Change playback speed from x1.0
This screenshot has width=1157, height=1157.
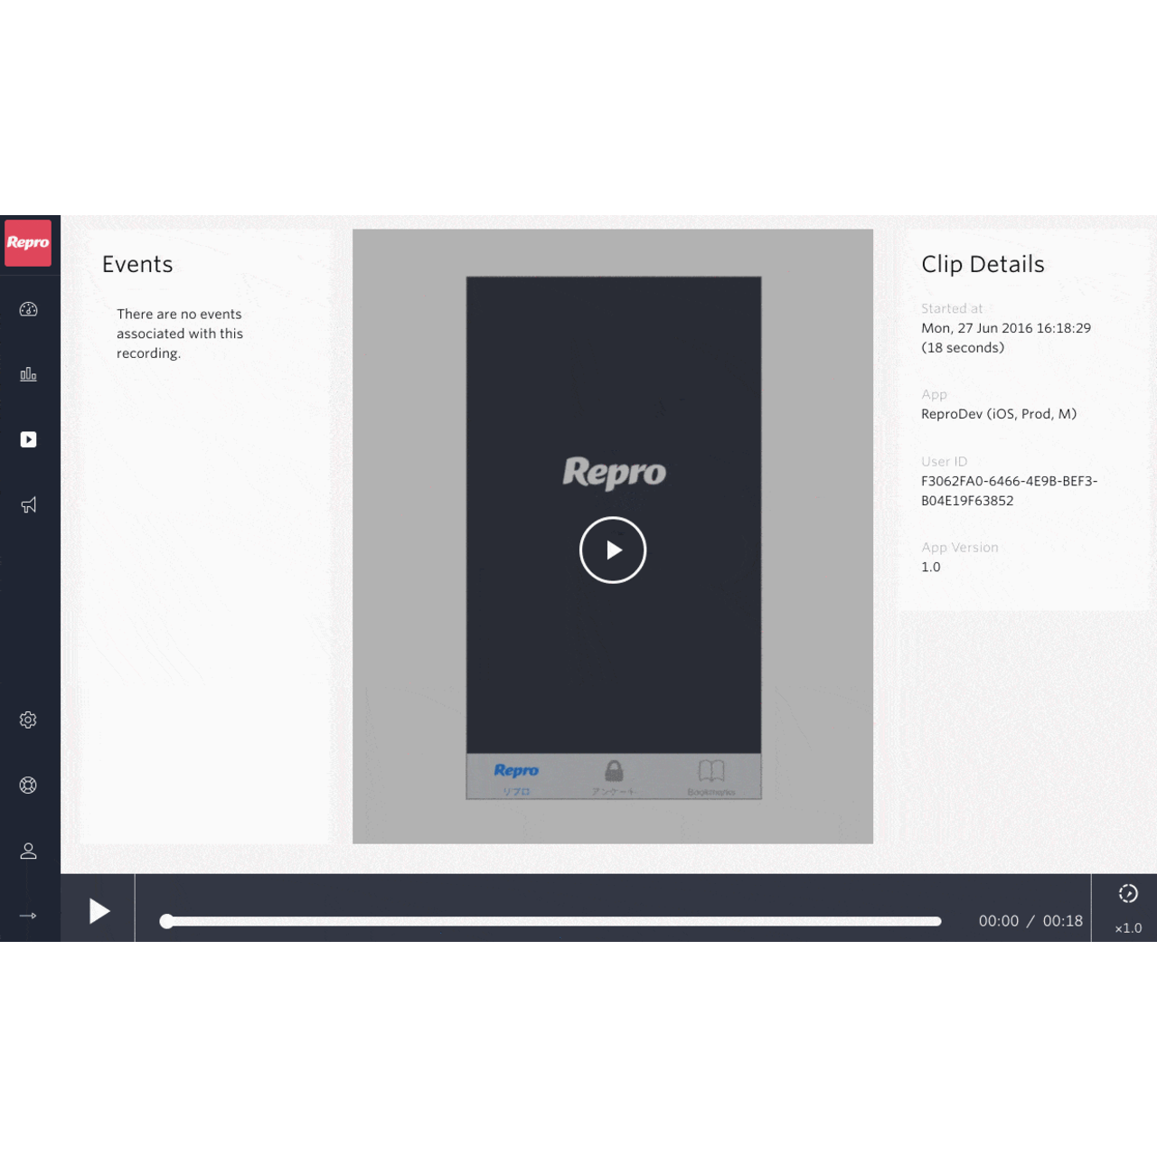pyautogui.click(x=1127, y=927)
